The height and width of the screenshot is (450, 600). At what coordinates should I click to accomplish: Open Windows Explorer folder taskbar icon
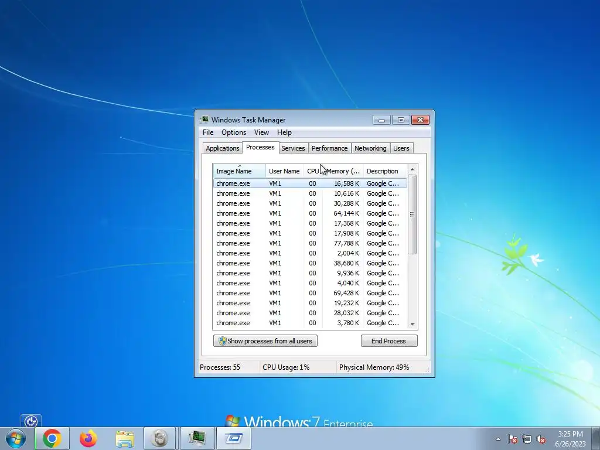(125, 438)
